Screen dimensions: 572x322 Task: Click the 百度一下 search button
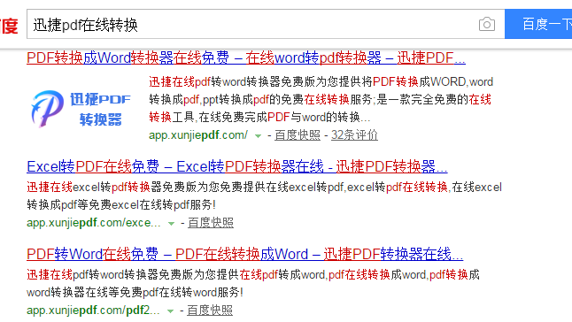(x=538, y=24)
